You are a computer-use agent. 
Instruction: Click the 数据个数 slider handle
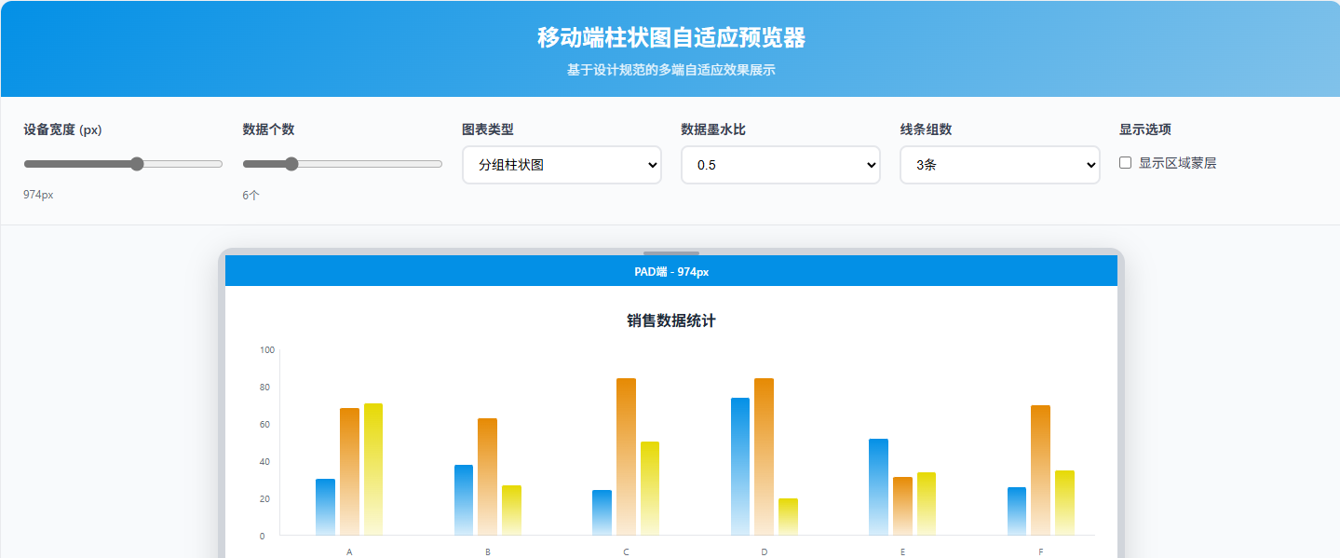tap(291, 163)
